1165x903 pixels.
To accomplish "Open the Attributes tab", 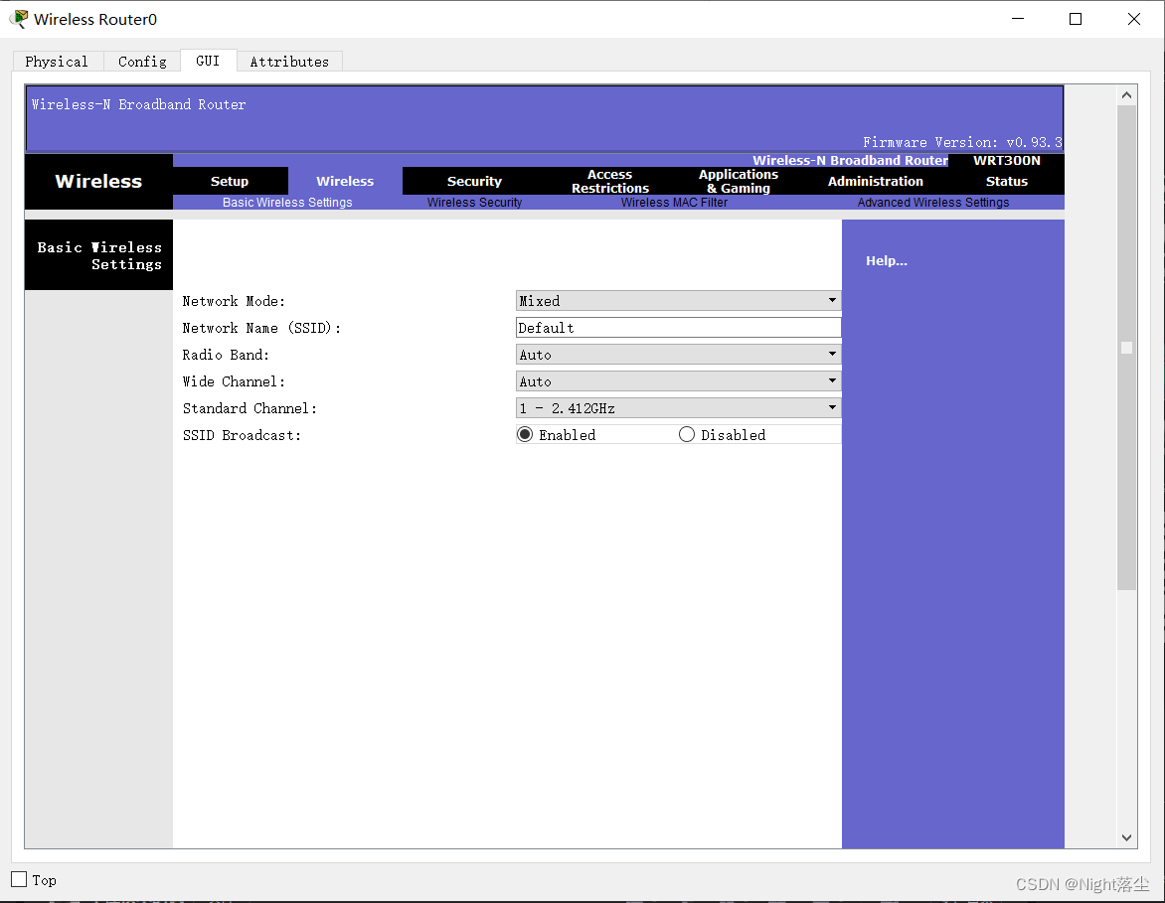I will [289, 62].
